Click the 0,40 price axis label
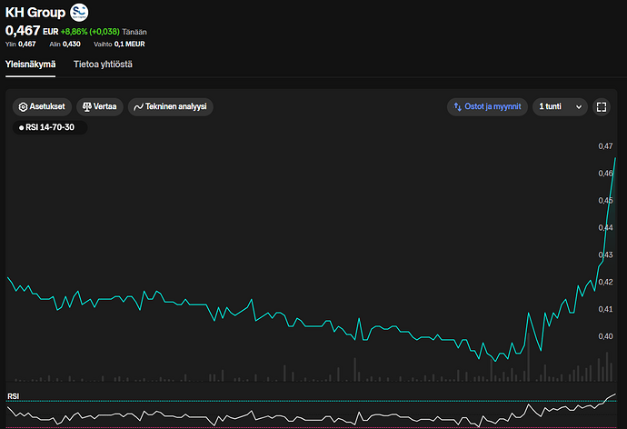The image size is (627, 429). click(605, 336)
